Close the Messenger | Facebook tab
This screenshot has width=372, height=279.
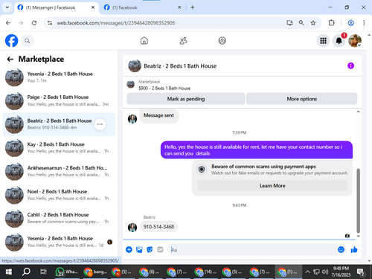click(93, 7)
